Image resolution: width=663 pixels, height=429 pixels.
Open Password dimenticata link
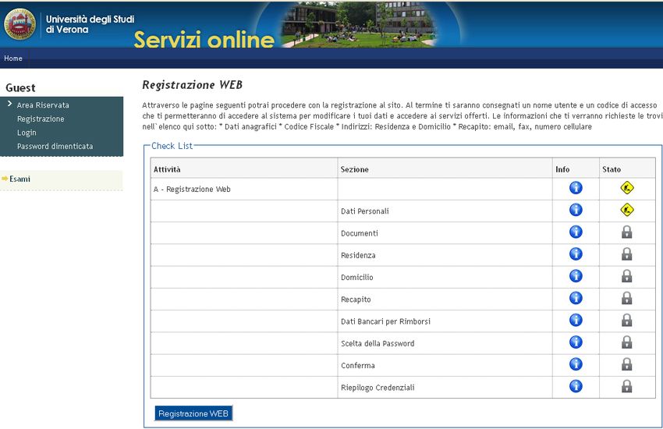click(55, 146)
